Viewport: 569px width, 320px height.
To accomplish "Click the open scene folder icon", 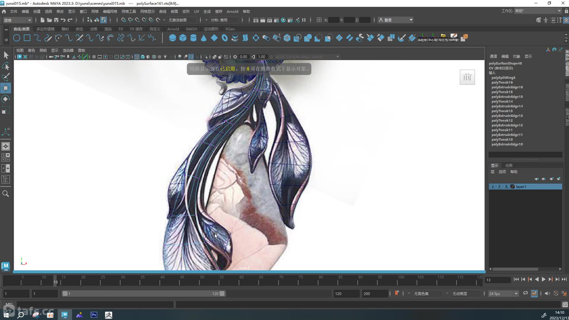I will (49, 20).
